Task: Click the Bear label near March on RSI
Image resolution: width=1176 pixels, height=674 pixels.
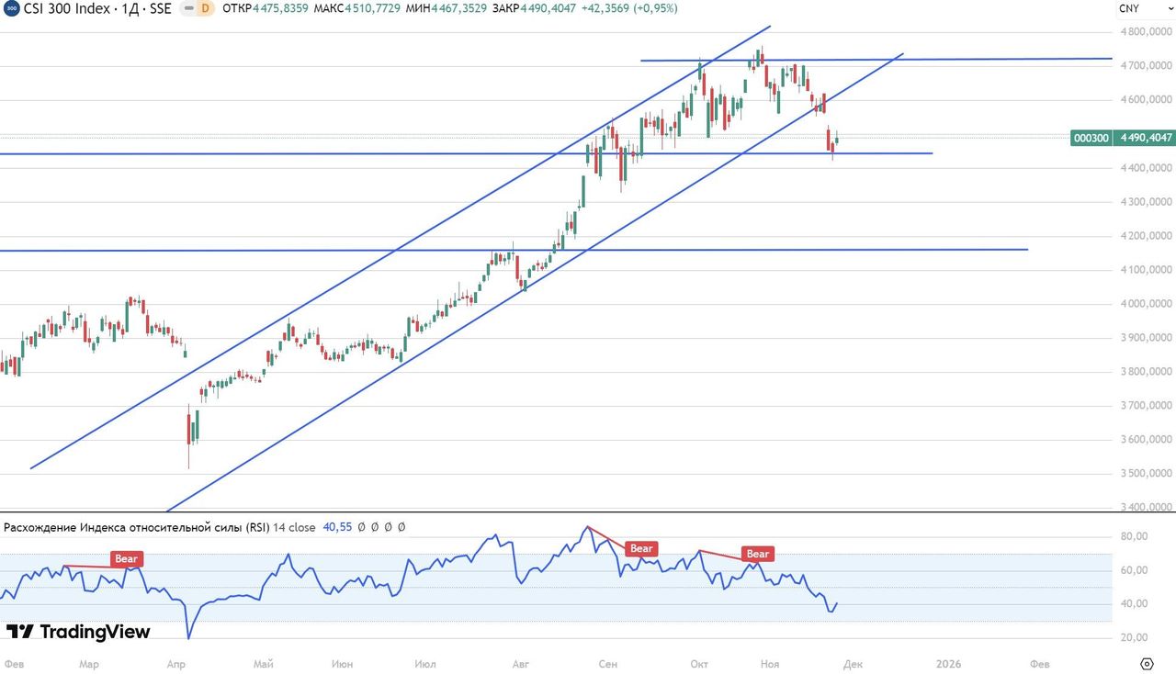Action: click(x=126, y=558)
